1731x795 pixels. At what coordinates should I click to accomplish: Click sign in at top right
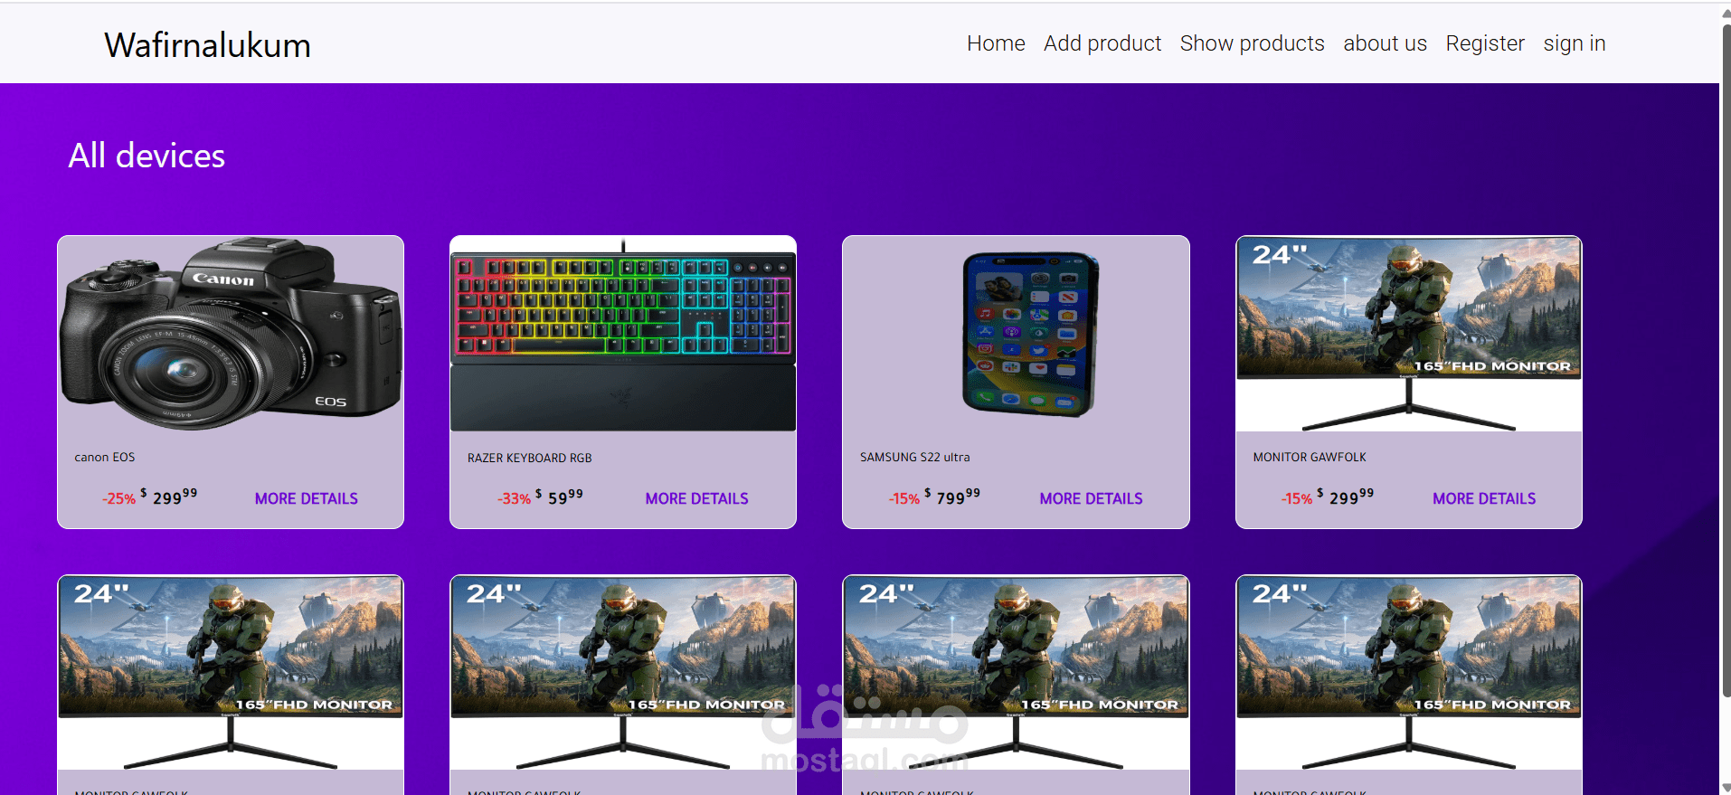click(1575, 43)
